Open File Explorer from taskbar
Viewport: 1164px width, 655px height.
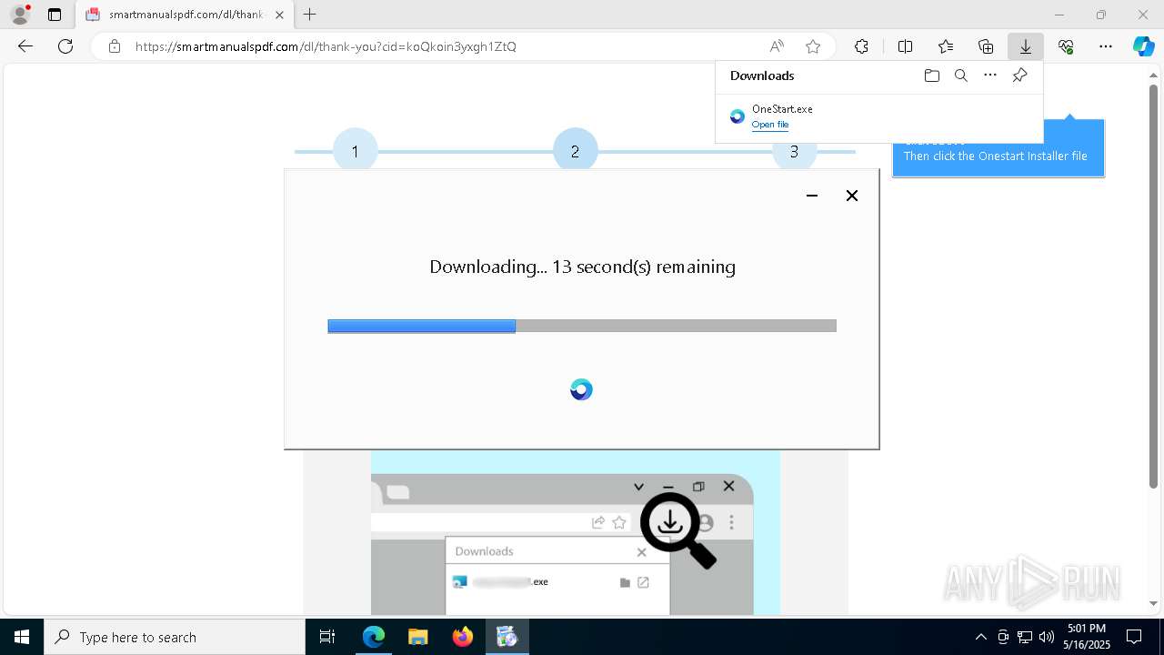click(x=418, y=637)
